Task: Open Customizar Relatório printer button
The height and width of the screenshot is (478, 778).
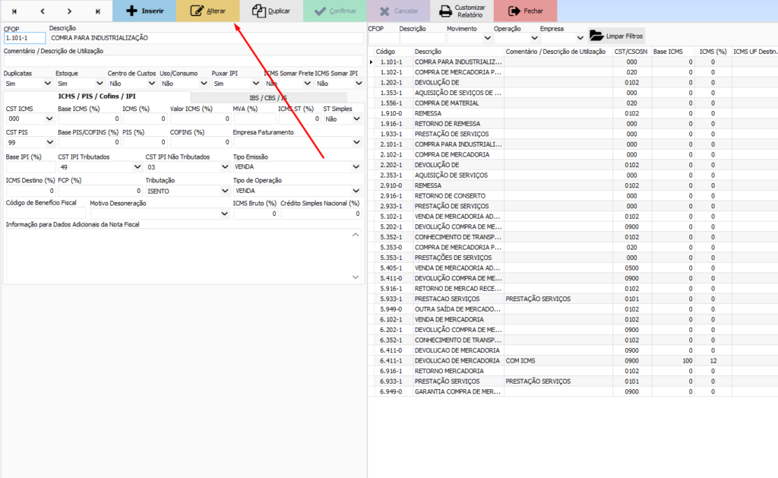Action: (461, 11)
